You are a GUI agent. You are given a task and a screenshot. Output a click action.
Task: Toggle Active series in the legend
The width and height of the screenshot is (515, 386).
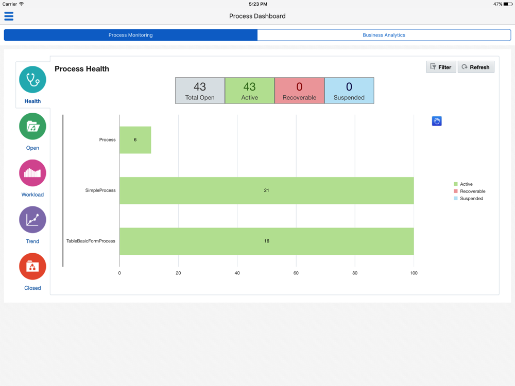pyautogui.click(x=463, y=184)
